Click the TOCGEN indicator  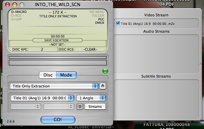(98, 16)
